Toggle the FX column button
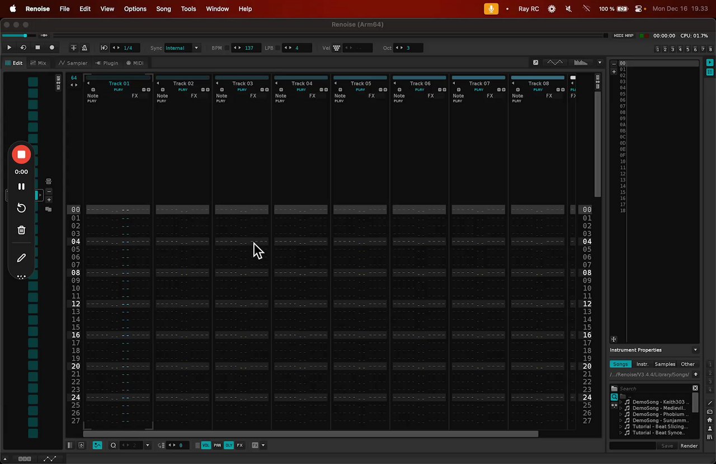The height and width of the screenshot is (464, 716). [x=240, y=446]
